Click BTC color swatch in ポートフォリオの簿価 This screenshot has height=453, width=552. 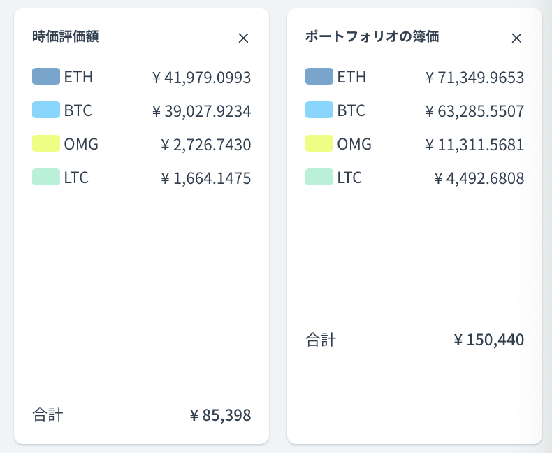pos(319,110)
